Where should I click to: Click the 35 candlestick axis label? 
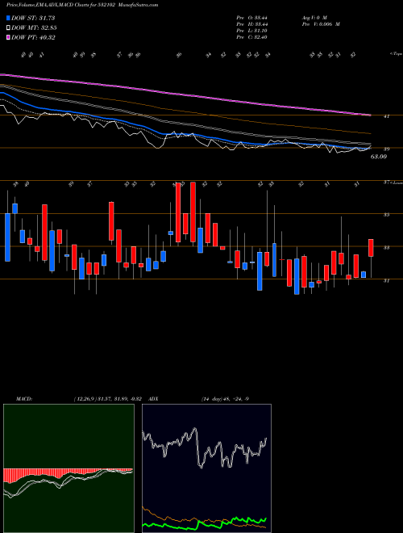(386, 215)
